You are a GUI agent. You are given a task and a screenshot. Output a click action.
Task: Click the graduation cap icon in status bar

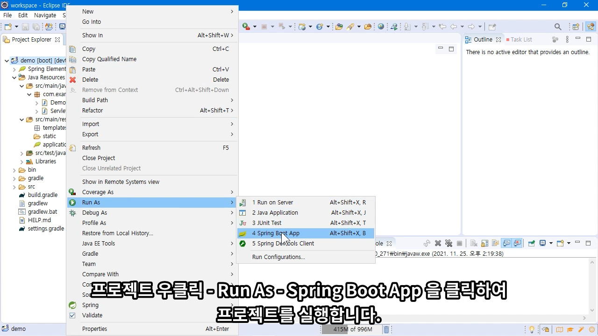[570, 329]
